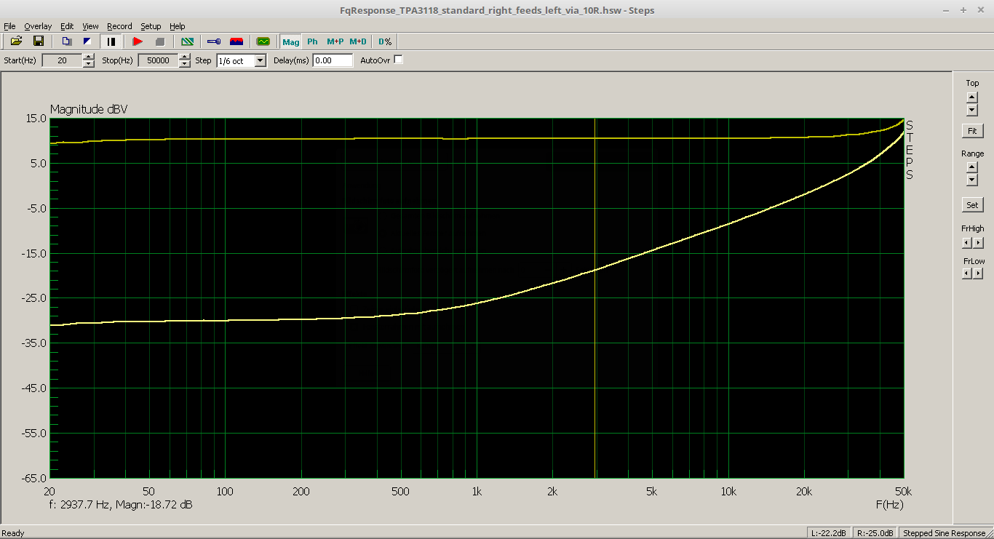Open the Setup menu
The image size is (994, 539).
pos(151,26)
